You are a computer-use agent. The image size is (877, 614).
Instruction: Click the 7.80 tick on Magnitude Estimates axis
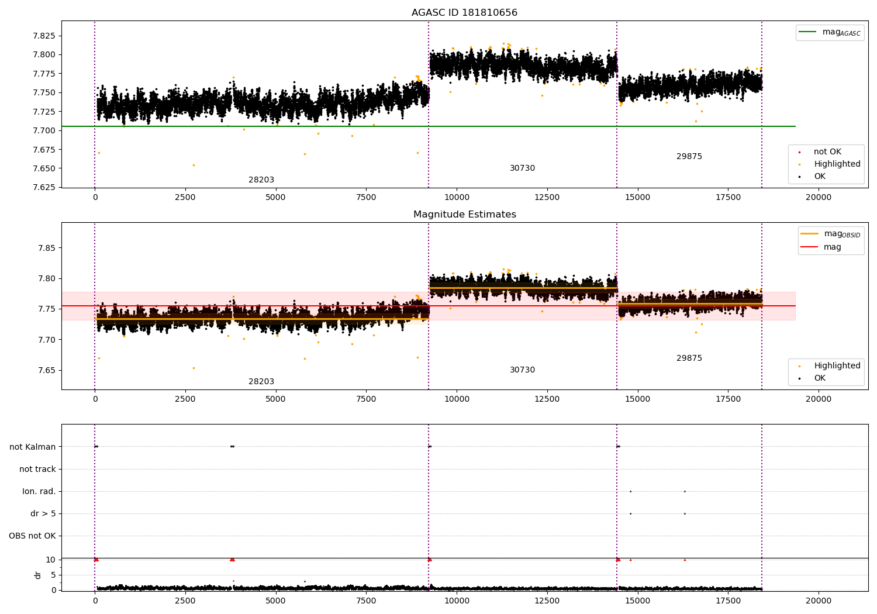click(47, 278)
